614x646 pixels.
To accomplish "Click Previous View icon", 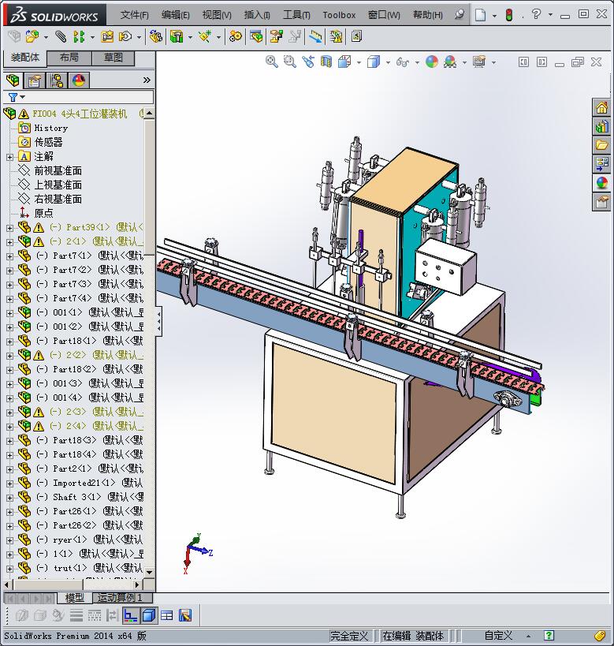I will coord(308,62).
